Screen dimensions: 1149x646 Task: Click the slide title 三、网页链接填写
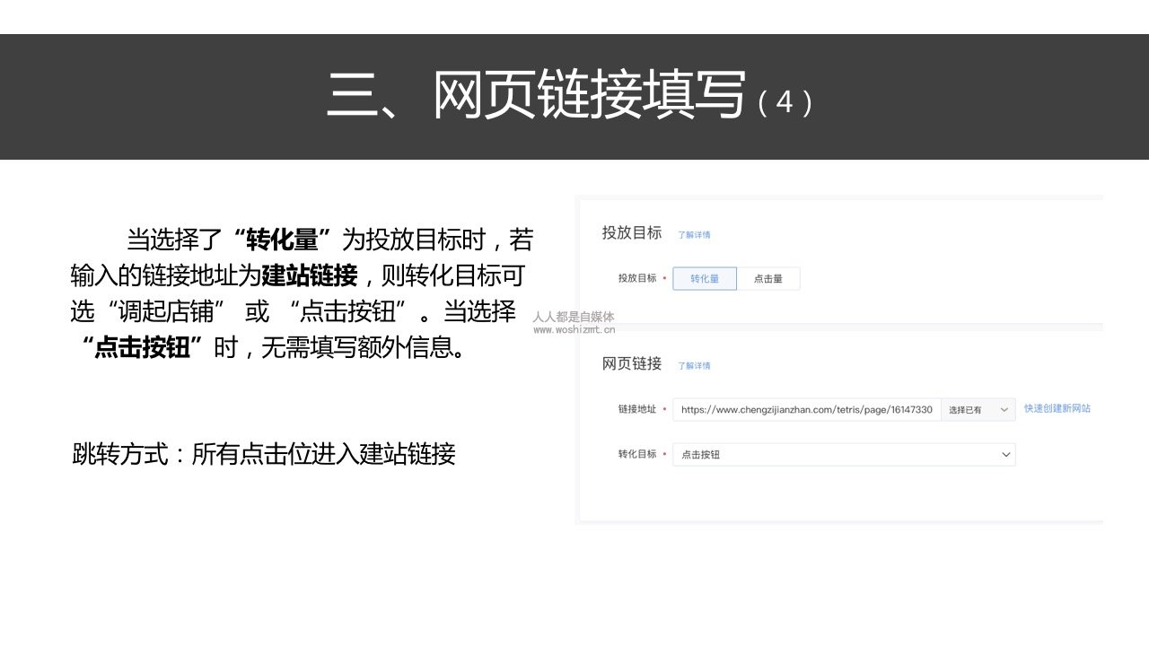click(x=537, y=95)
